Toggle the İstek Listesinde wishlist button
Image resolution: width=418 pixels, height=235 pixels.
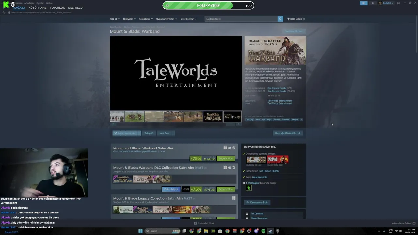coord(125,133)
